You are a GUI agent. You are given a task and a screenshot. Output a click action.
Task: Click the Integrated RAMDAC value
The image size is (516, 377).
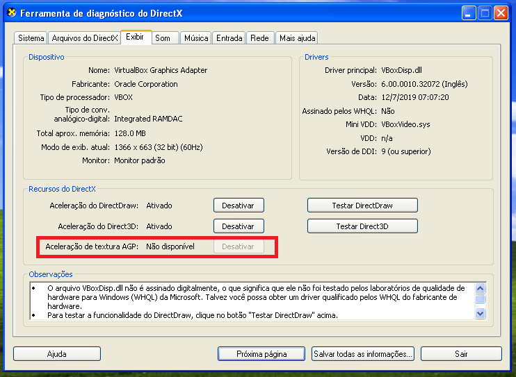148,119
